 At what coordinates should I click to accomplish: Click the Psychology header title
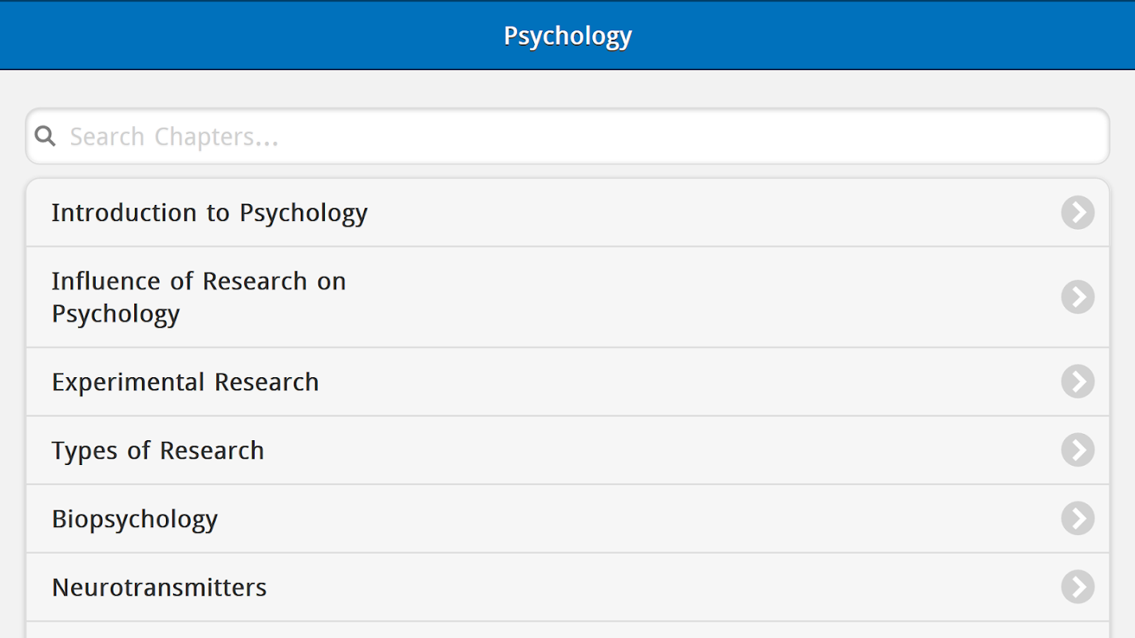coord(567,36)
